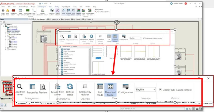Select 09 - Electrical Panel in Pages tree
Image resolution: width=214 pixels, height=112 pixels.
(x=16, y=34)
